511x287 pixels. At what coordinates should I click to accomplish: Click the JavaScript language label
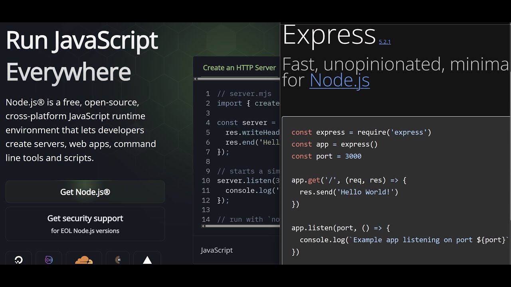click(217, 250)
